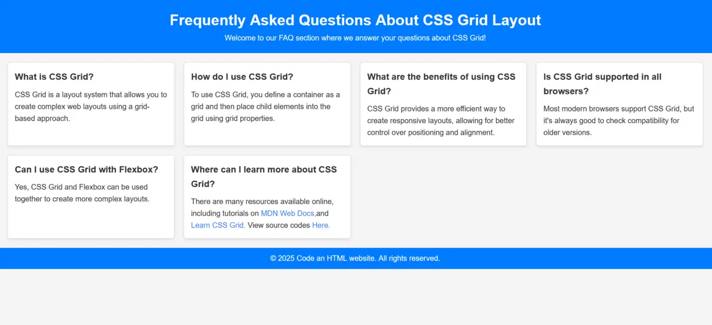Open the MDN Web Docs link
The height and width of the screenshot is (325, 712).
point(288,213)
